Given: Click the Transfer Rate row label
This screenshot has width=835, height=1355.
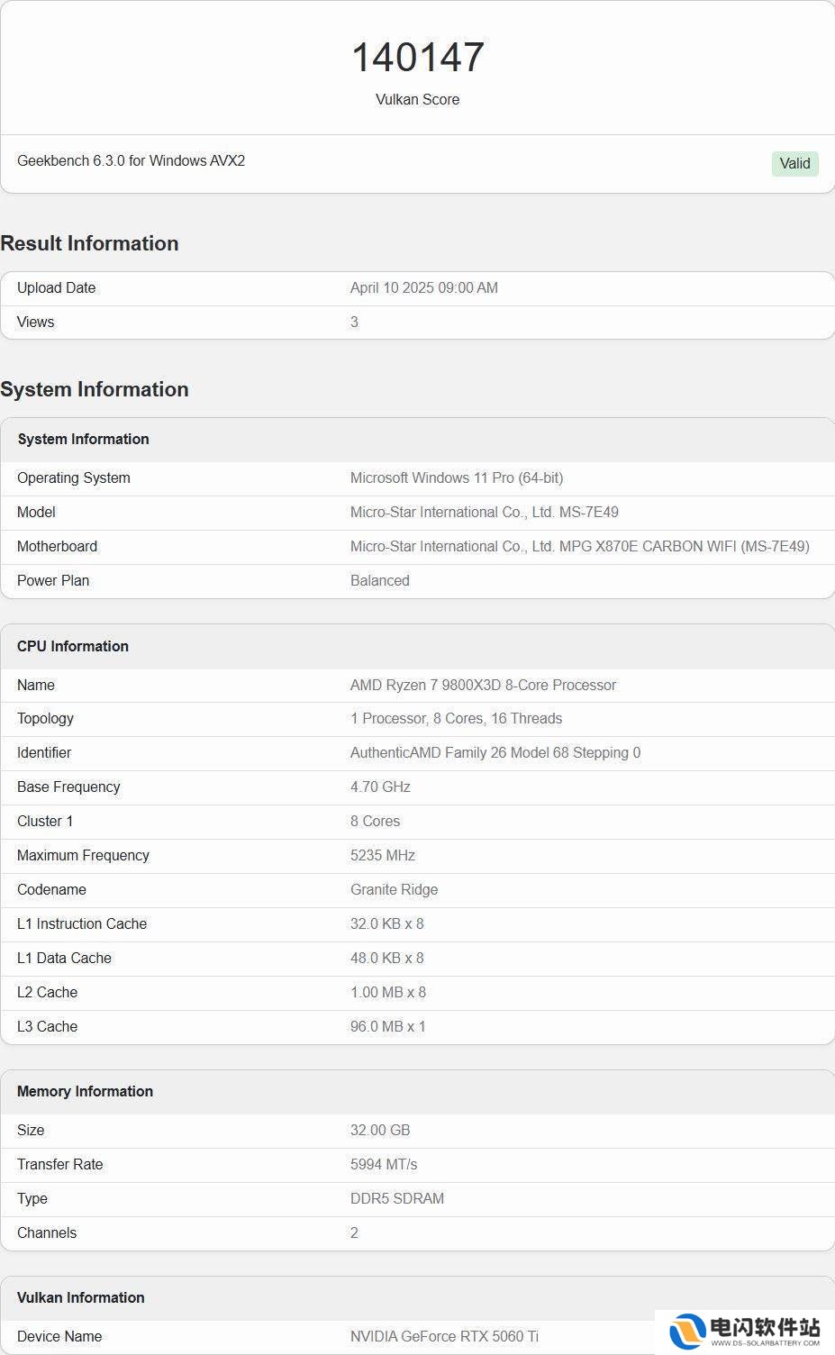Looking at the screenshot, I should 60,1165.
